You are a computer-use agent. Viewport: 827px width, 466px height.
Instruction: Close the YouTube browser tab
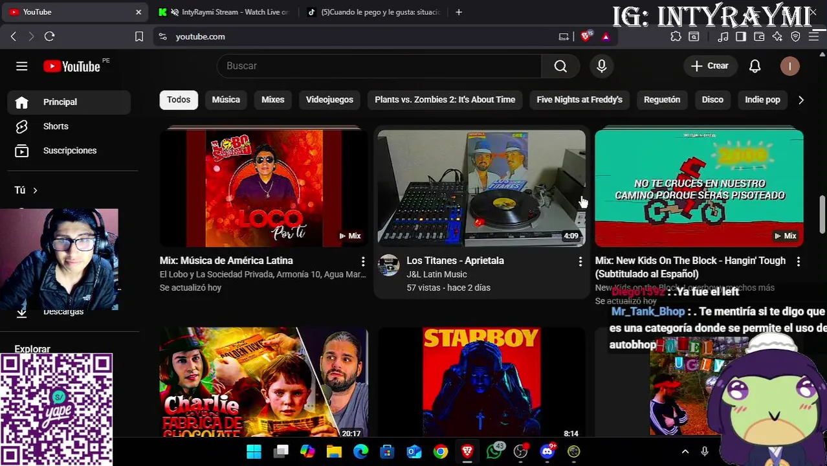point(138,12)
